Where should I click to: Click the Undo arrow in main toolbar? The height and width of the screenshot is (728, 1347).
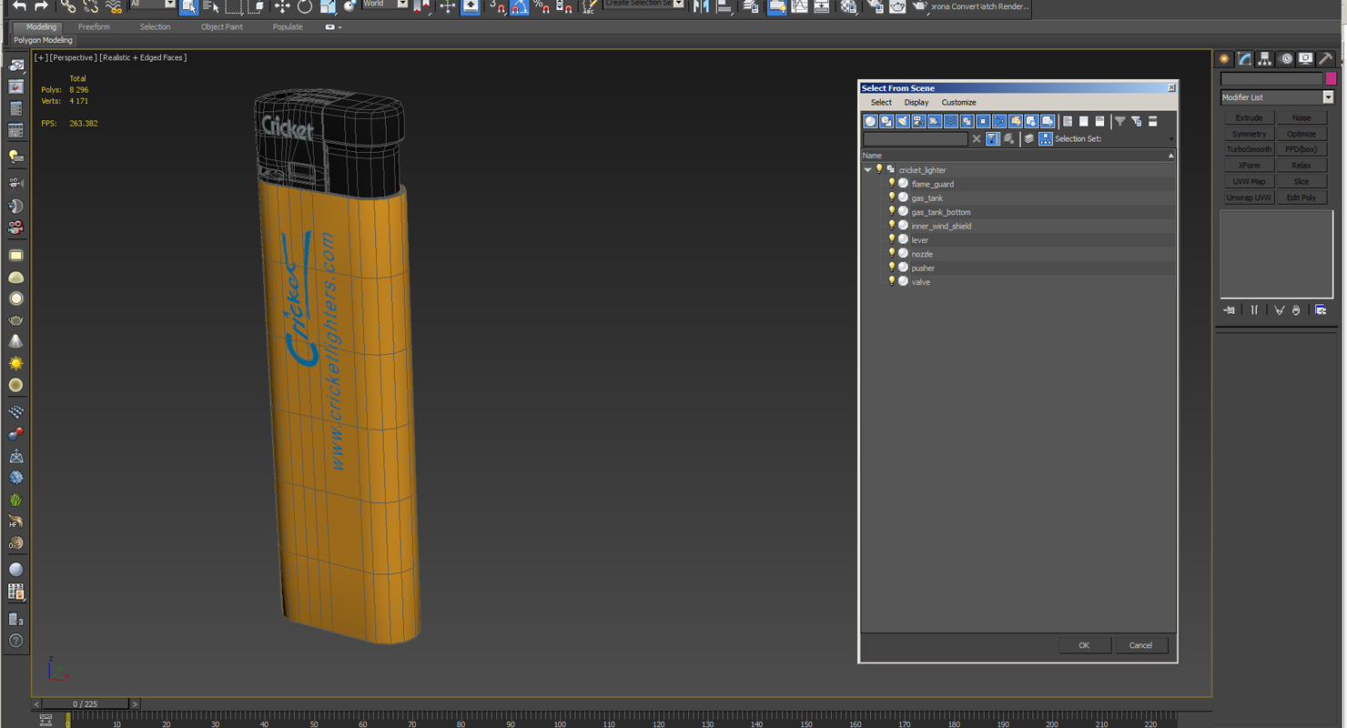pos(19,6)
